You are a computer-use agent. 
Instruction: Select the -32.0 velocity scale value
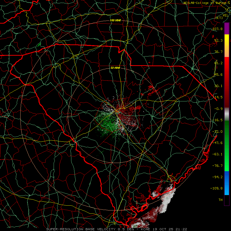coord(217,132)
